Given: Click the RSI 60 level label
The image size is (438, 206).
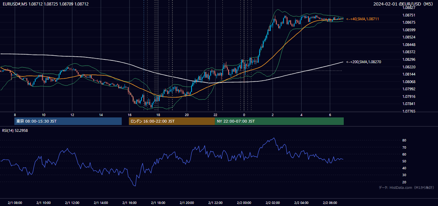Looking at the screenshot, I should click(x=404, y=154).
